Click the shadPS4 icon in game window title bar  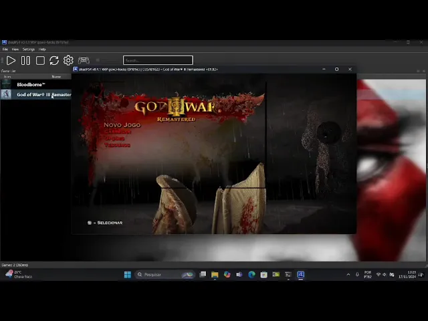pyautogui.click(x=75, y=70)
